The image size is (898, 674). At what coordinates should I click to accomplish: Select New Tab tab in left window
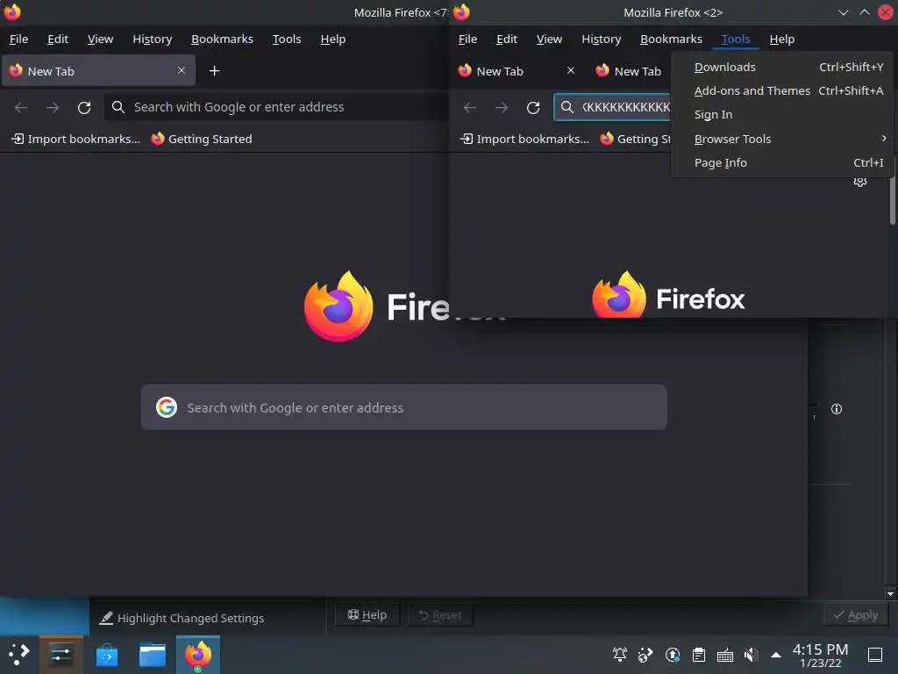(x=98, y=70)
